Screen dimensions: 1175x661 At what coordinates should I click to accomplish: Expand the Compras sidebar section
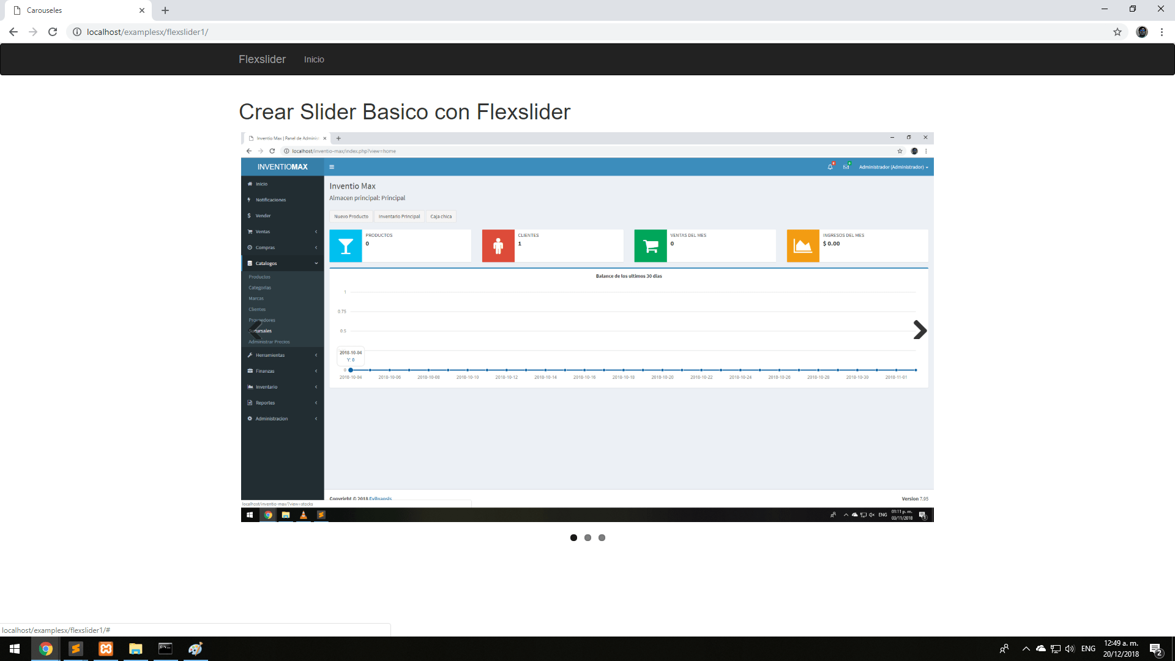click(265, 247)
